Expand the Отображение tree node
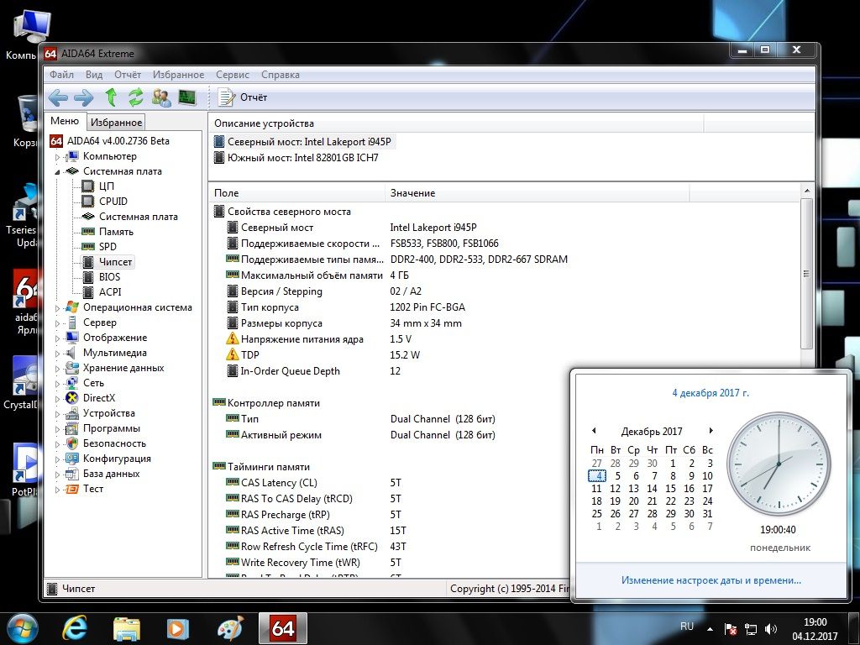 point(57,338)
